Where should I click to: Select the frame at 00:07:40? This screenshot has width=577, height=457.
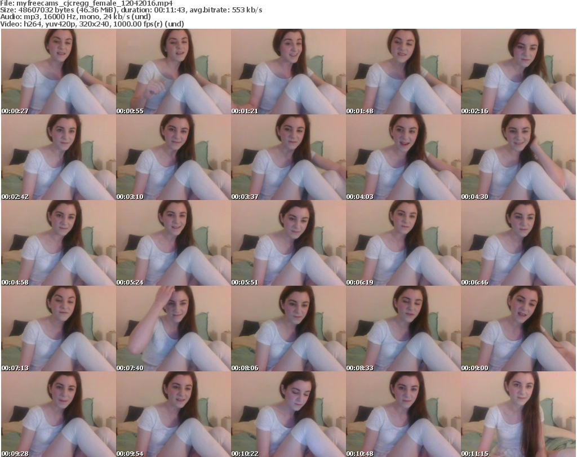(x=174, y=329)
